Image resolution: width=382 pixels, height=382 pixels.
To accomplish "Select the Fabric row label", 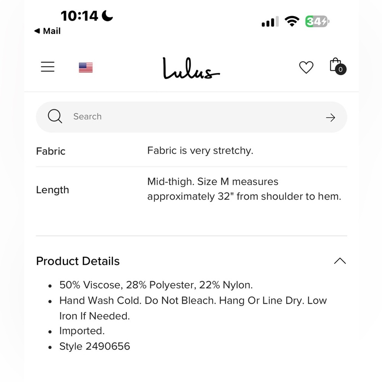I will click(51, 151).
